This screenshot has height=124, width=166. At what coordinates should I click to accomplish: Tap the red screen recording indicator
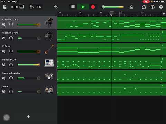coord(146,2)
